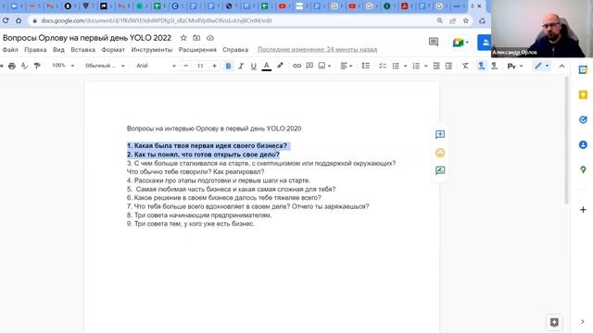This screenshot has width=593, height=333.
Task: Reload the page in the browser
Action: click(x=6, y=20)
